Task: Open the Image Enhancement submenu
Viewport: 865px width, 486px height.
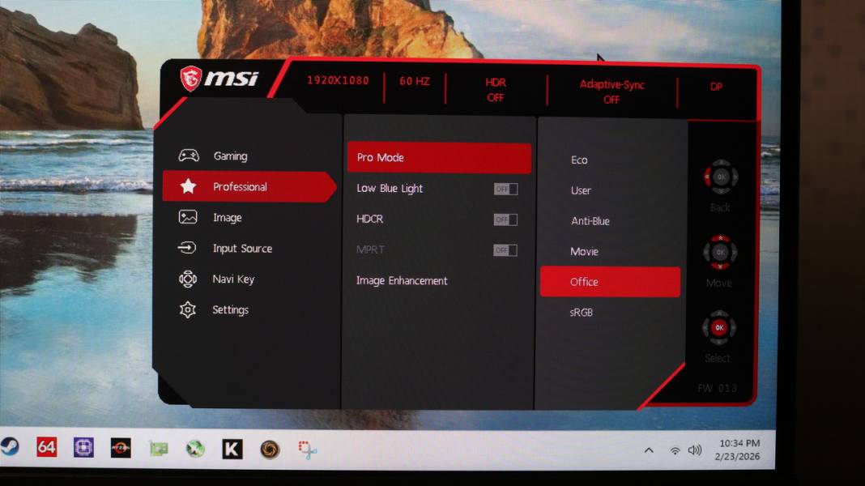Action: [401, 280]
